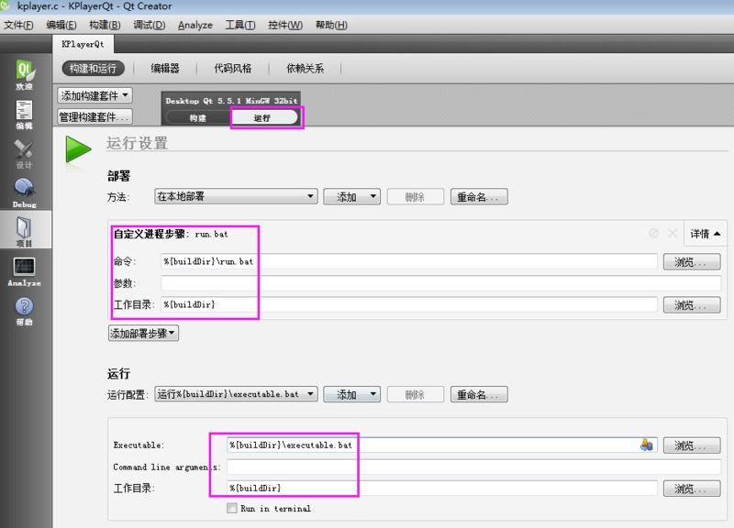The height and width of the screenshot is (528, 734).
Task: Click the run section 工作目录 field
Action: tap(442, 488)
